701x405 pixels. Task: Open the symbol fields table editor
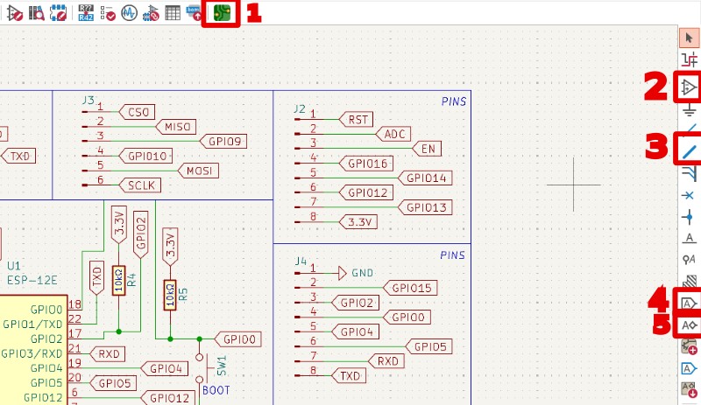pyautogui.click(x=173, y=13)
